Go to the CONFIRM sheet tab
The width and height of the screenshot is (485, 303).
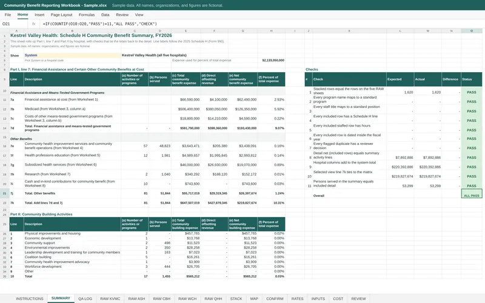tap(275, 299)
